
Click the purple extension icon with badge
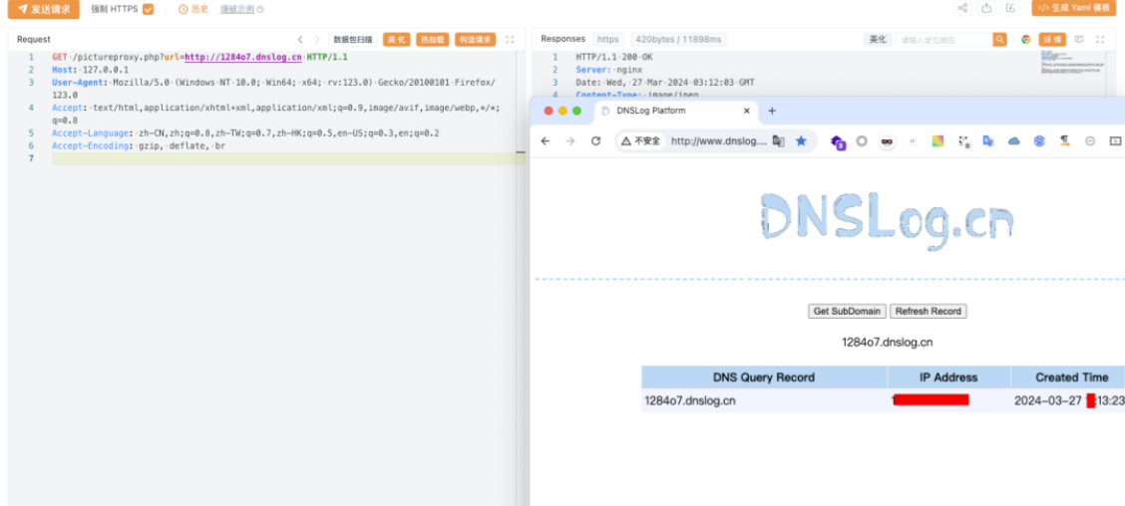(x=838, y=141)
